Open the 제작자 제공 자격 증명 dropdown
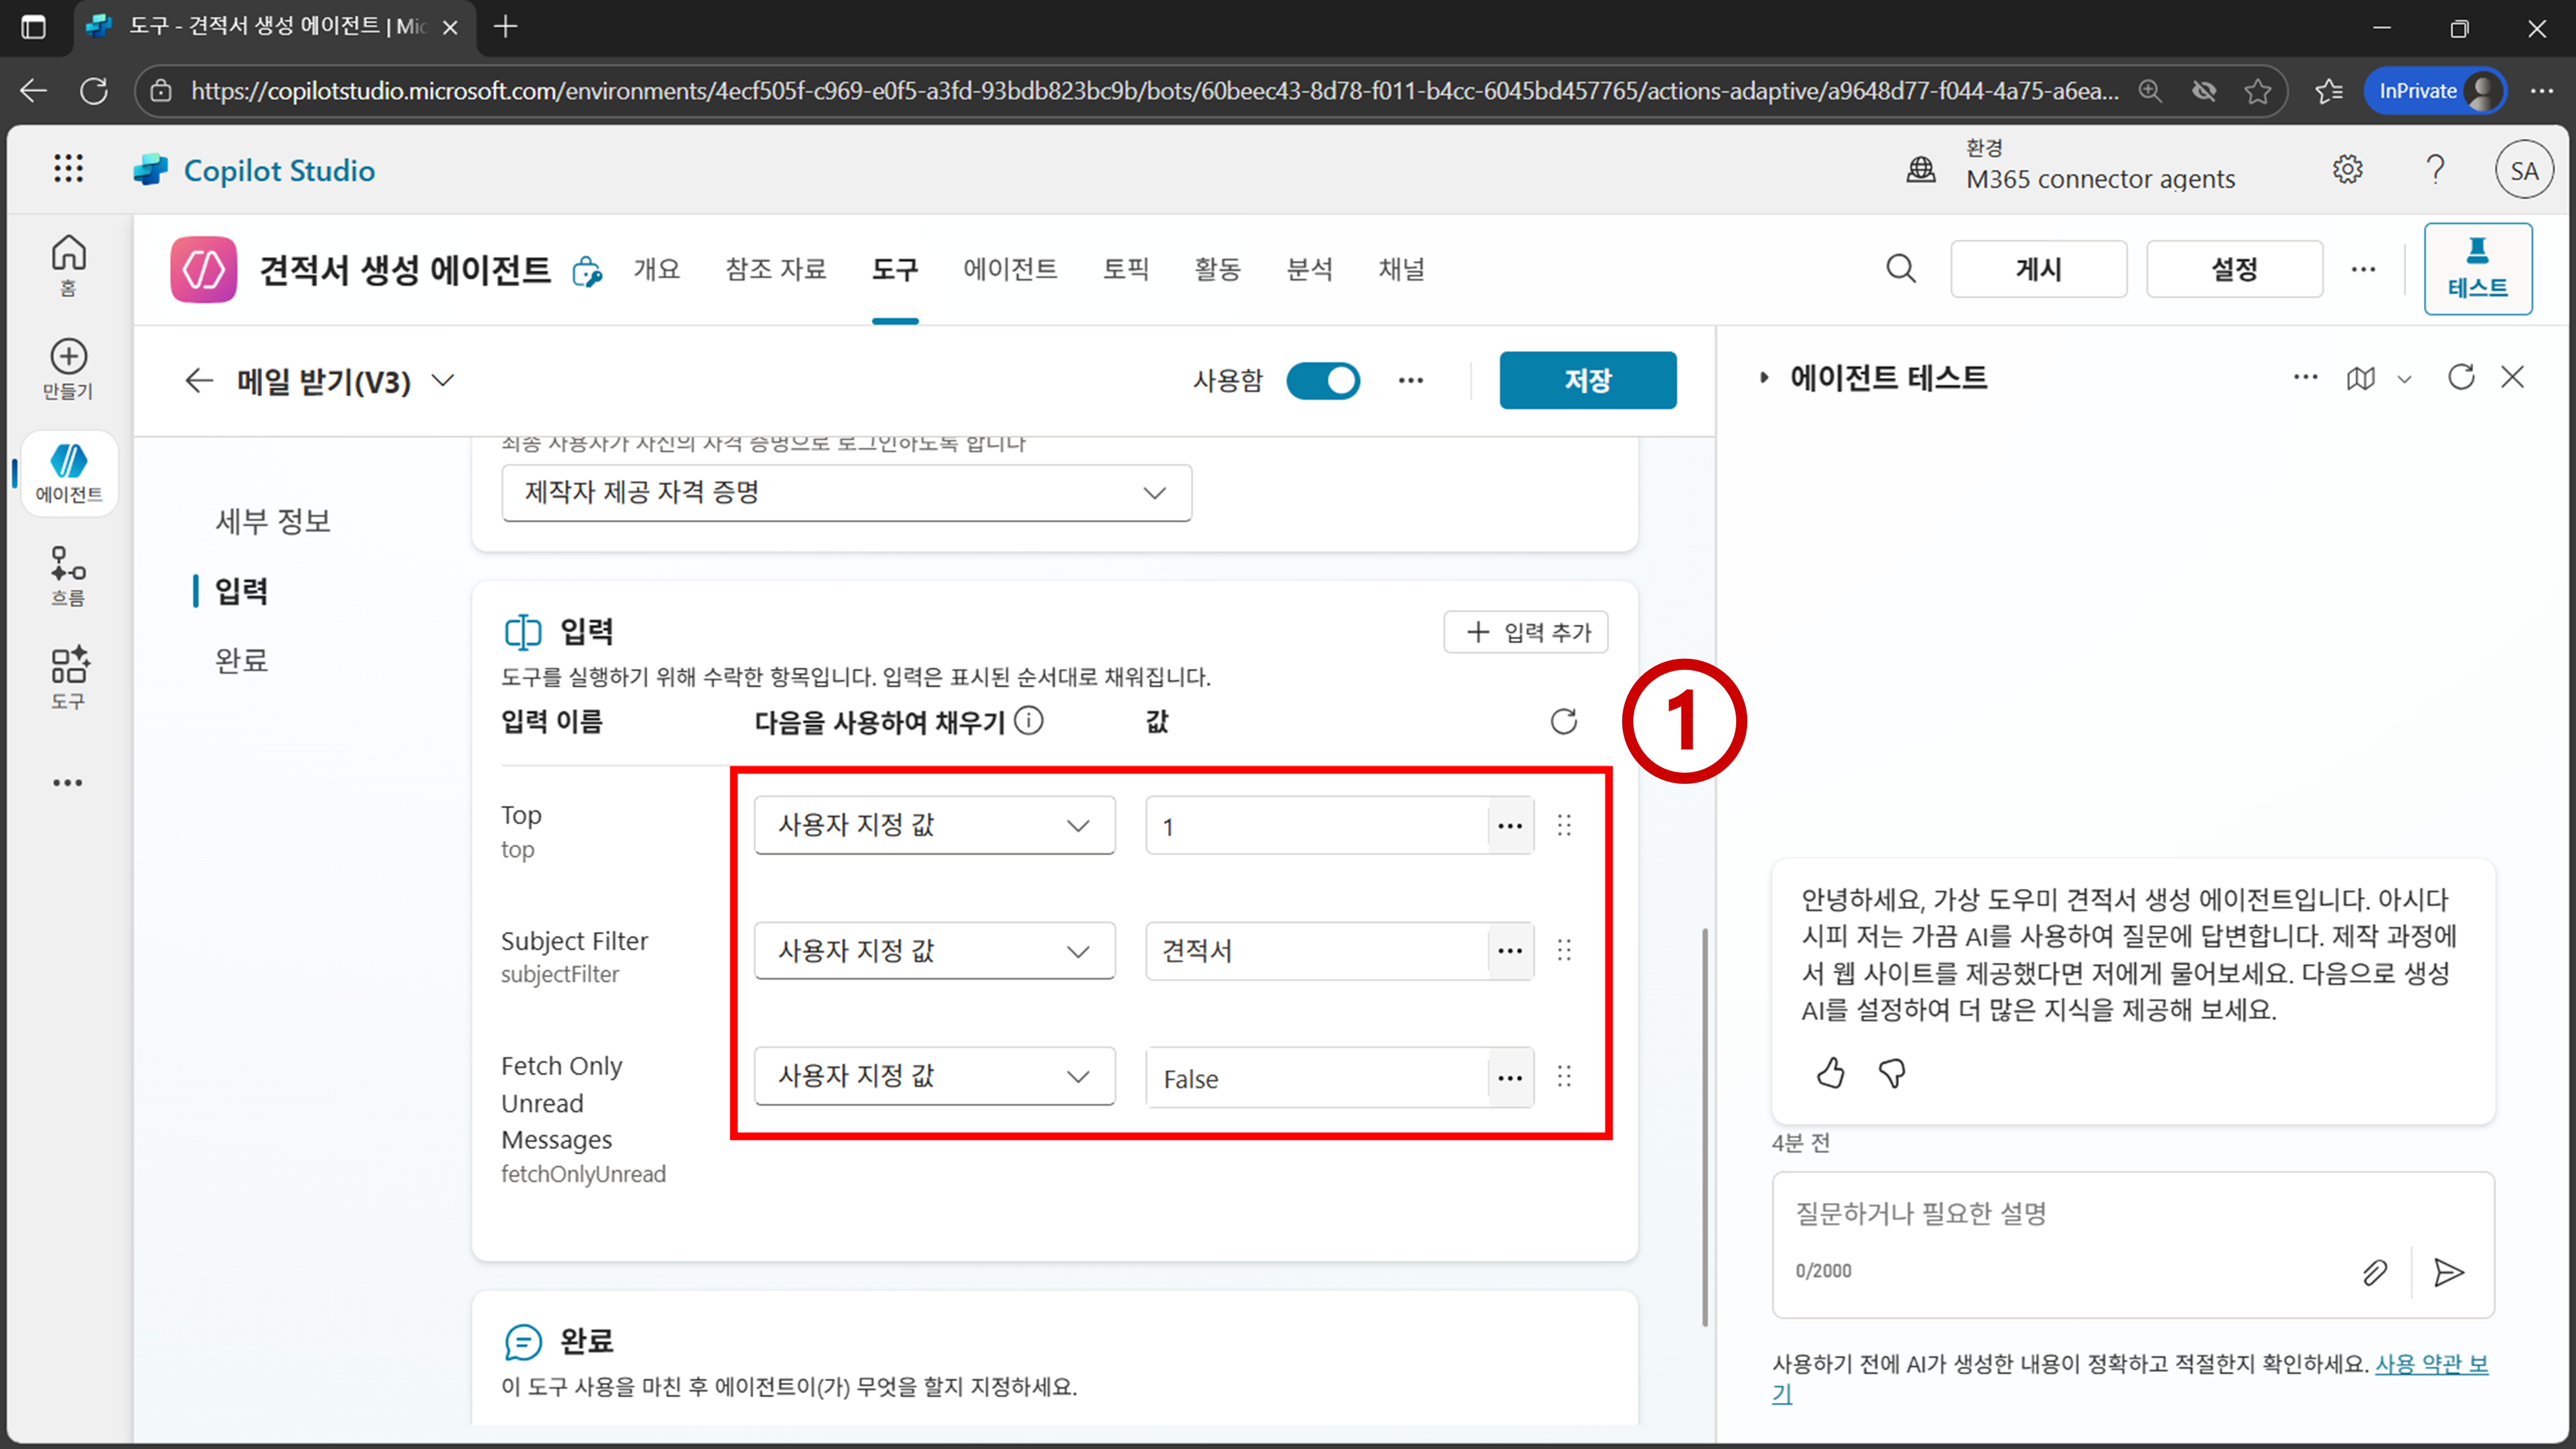This screenshot has height=1449, width=2576. click(x=846, y=492)
